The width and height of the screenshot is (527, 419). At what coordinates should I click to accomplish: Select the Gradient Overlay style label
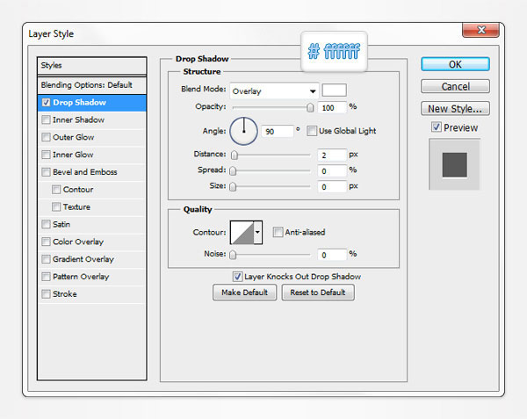pos(83,259)
